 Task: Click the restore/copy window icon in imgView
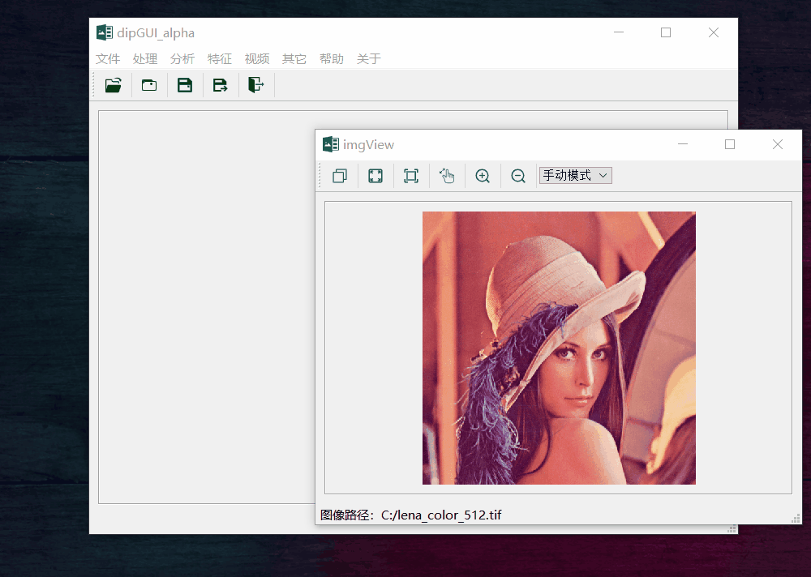coord(340,176)
